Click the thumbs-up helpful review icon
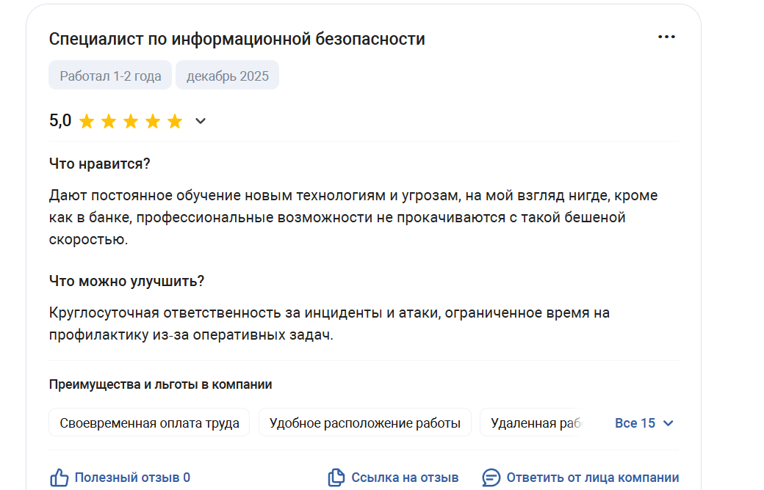The height and width of the screenshot is (490, 764). click(60, 478)
